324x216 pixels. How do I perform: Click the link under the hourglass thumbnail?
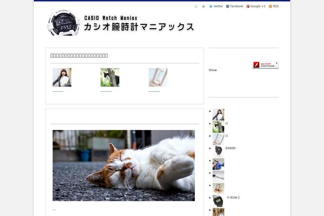[x=154, y=91]
